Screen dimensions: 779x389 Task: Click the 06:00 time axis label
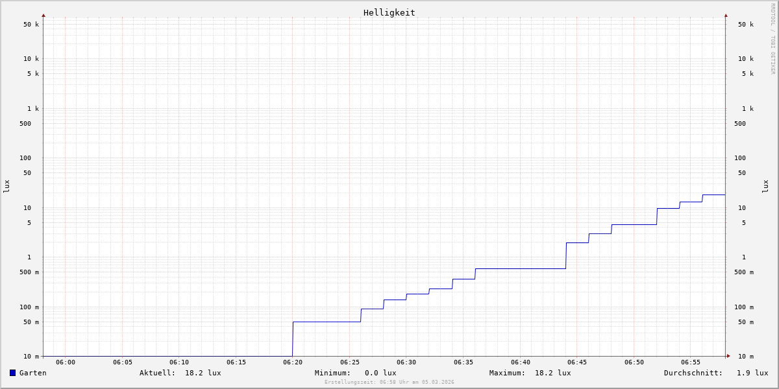[x=66, y=362]
